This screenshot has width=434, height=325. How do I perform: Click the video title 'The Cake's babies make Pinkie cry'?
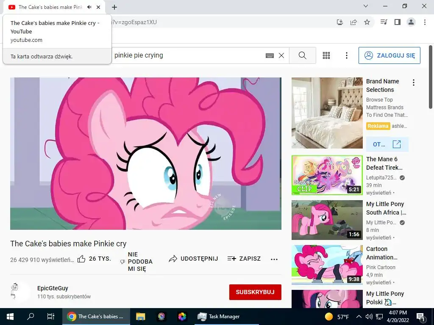pyautogui.click(x=68, y=243)
